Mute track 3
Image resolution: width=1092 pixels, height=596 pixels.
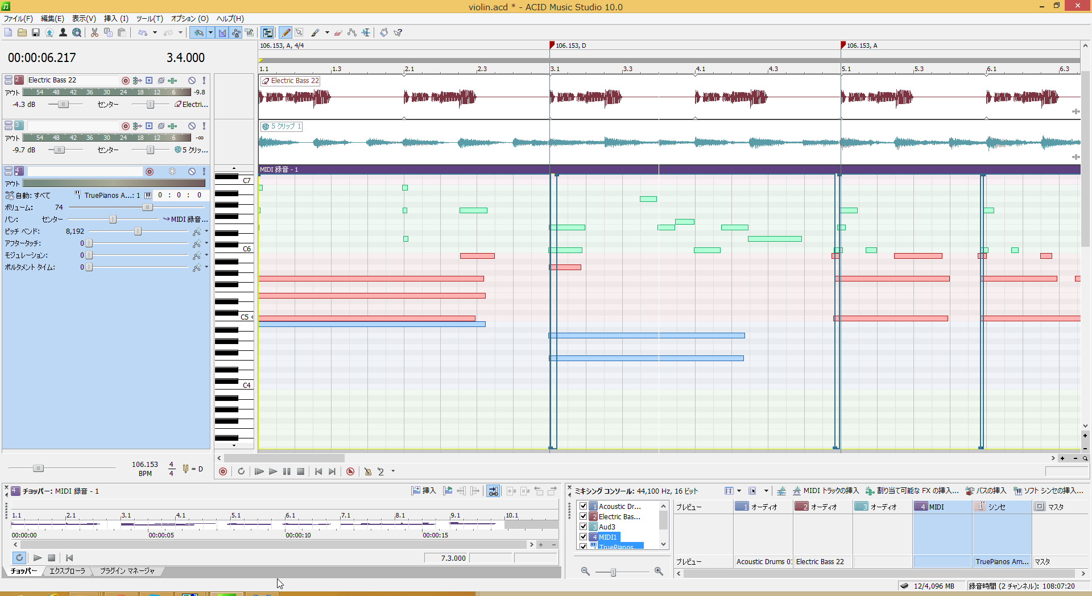pos(192,126)
